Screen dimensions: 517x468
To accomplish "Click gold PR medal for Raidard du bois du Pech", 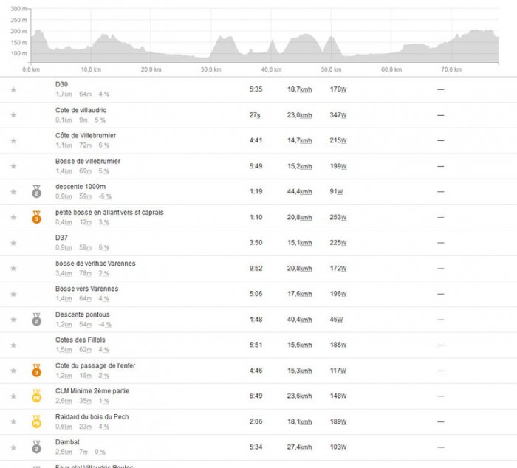I will tap(37, 421).
